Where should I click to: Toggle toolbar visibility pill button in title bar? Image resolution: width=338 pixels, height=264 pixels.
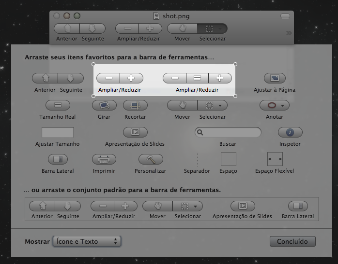(x=285, y=16)
